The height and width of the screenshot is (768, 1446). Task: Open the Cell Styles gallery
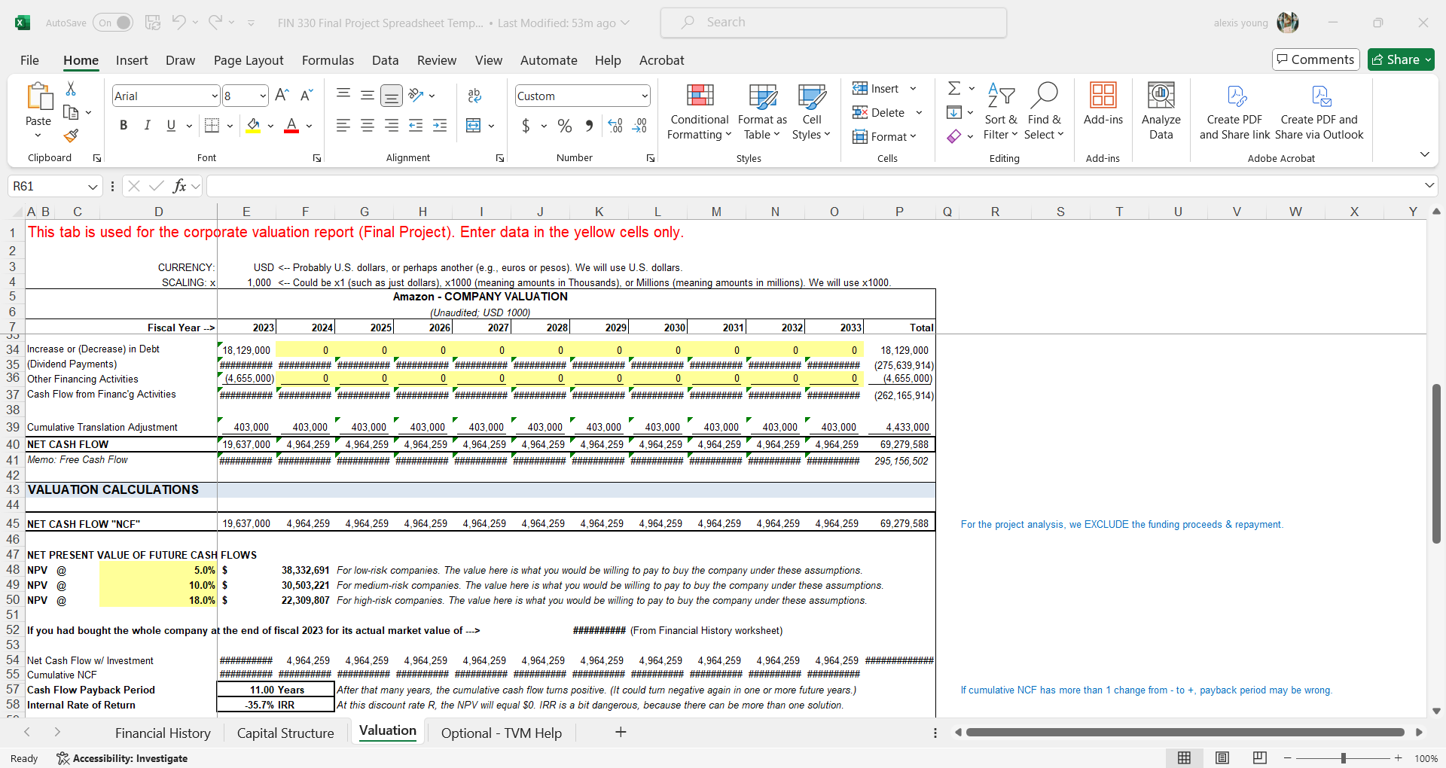(x=811, y=111)
